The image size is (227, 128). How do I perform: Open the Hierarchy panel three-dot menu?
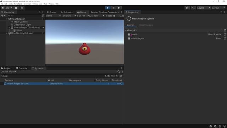[x=43, y=12]
